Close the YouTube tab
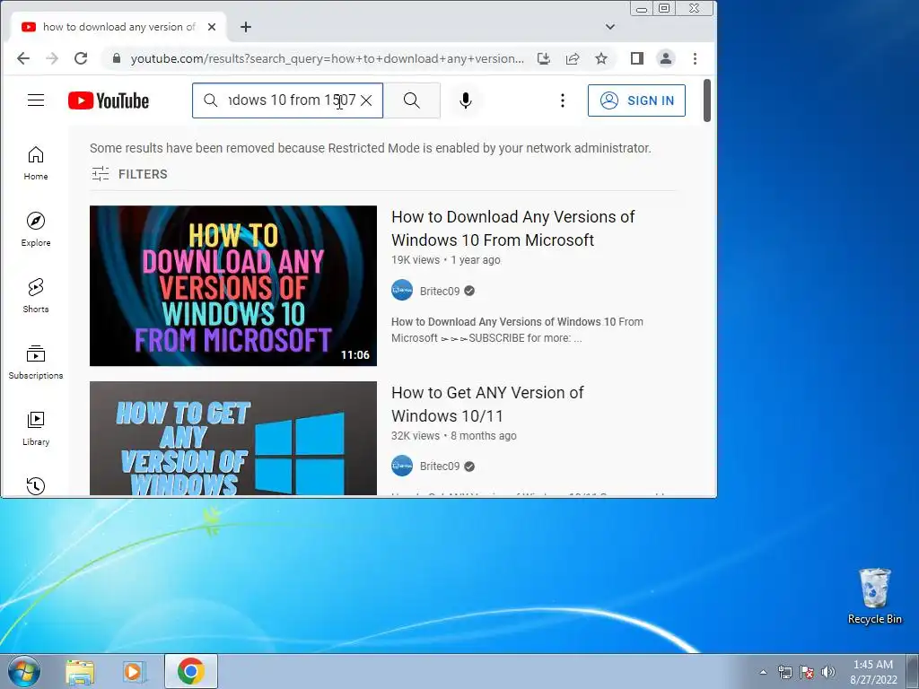 [x=212, y=27]
